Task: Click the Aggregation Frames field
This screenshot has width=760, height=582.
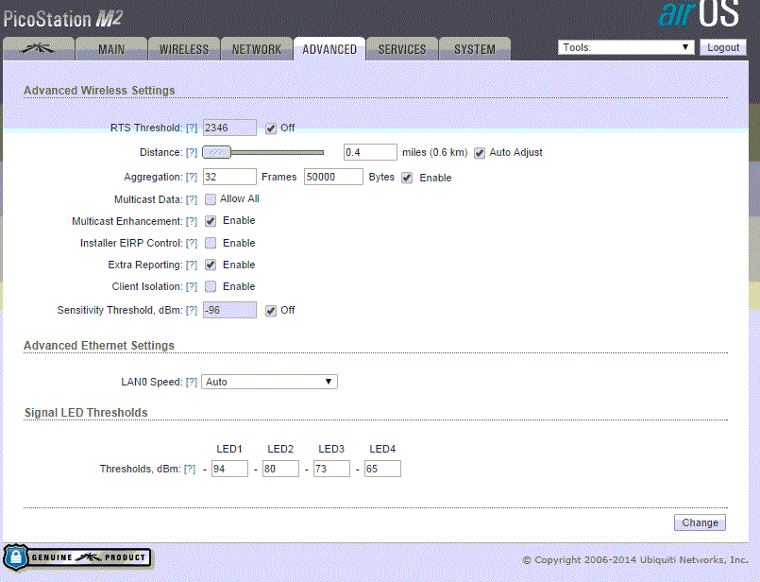Action: pyautogui.click(x=229, y=177)
